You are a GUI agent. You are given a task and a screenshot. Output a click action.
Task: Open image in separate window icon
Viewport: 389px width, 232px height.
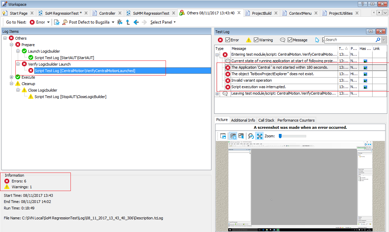(223, 136)
